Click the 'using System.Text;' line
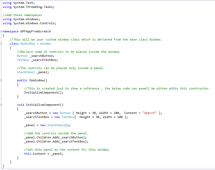The width and height of the screenshot is (215, 170). click(18, 3)
